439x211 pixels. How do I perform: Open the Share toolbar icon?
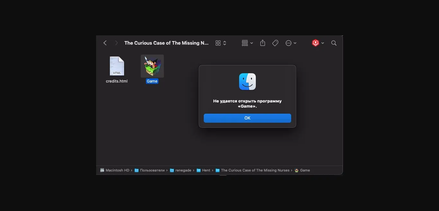[263, 43]
